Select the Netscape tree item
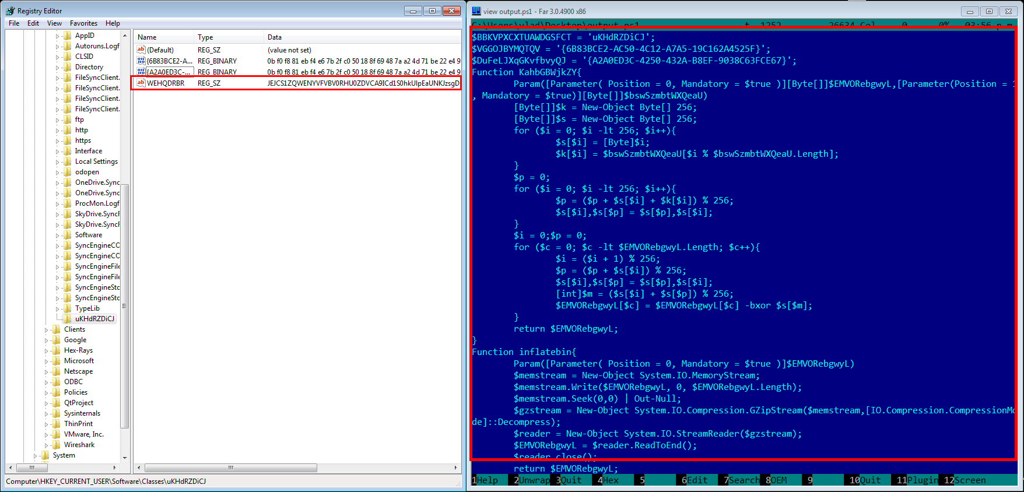 pyautogui.click(x=79, y=371)
